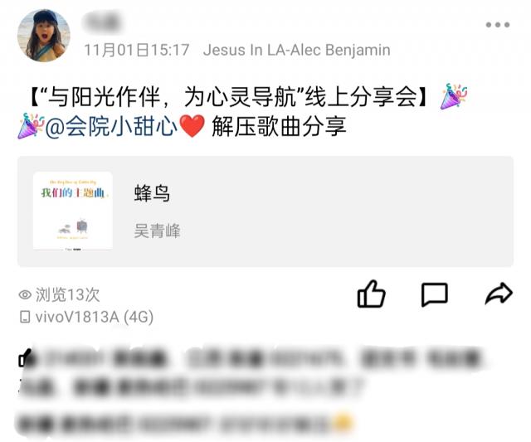
Task: Tap the phone icon beside vivoV1813A
Action: coord(25,318)
